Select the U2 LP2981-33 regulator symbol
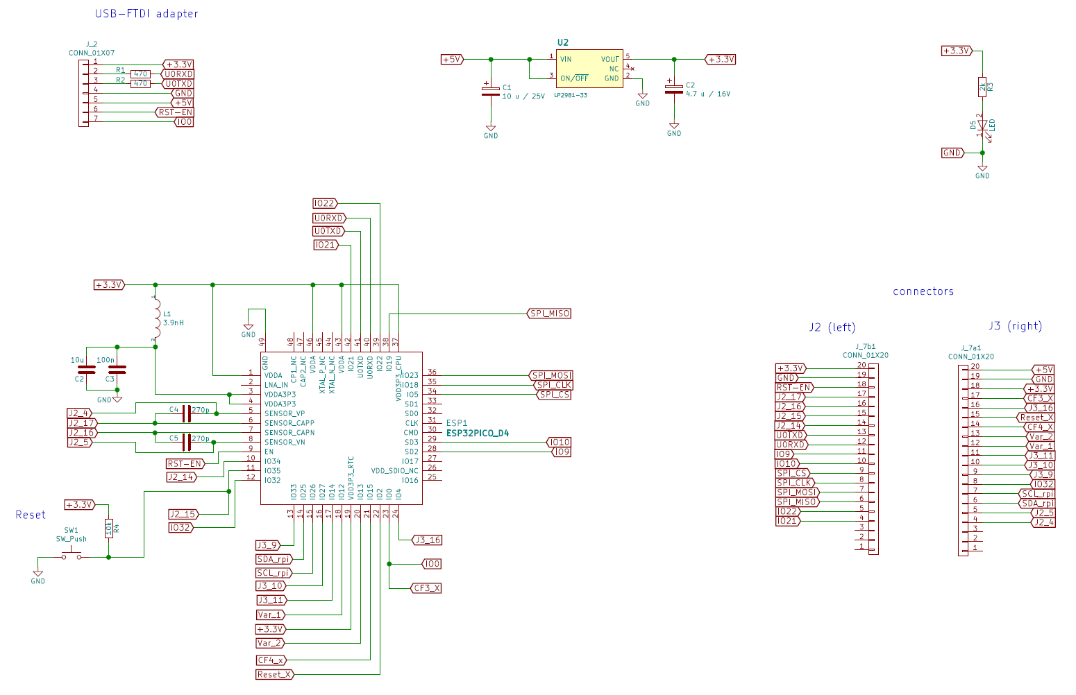Viewport: 1076px width, 695px height. point(589,69)
